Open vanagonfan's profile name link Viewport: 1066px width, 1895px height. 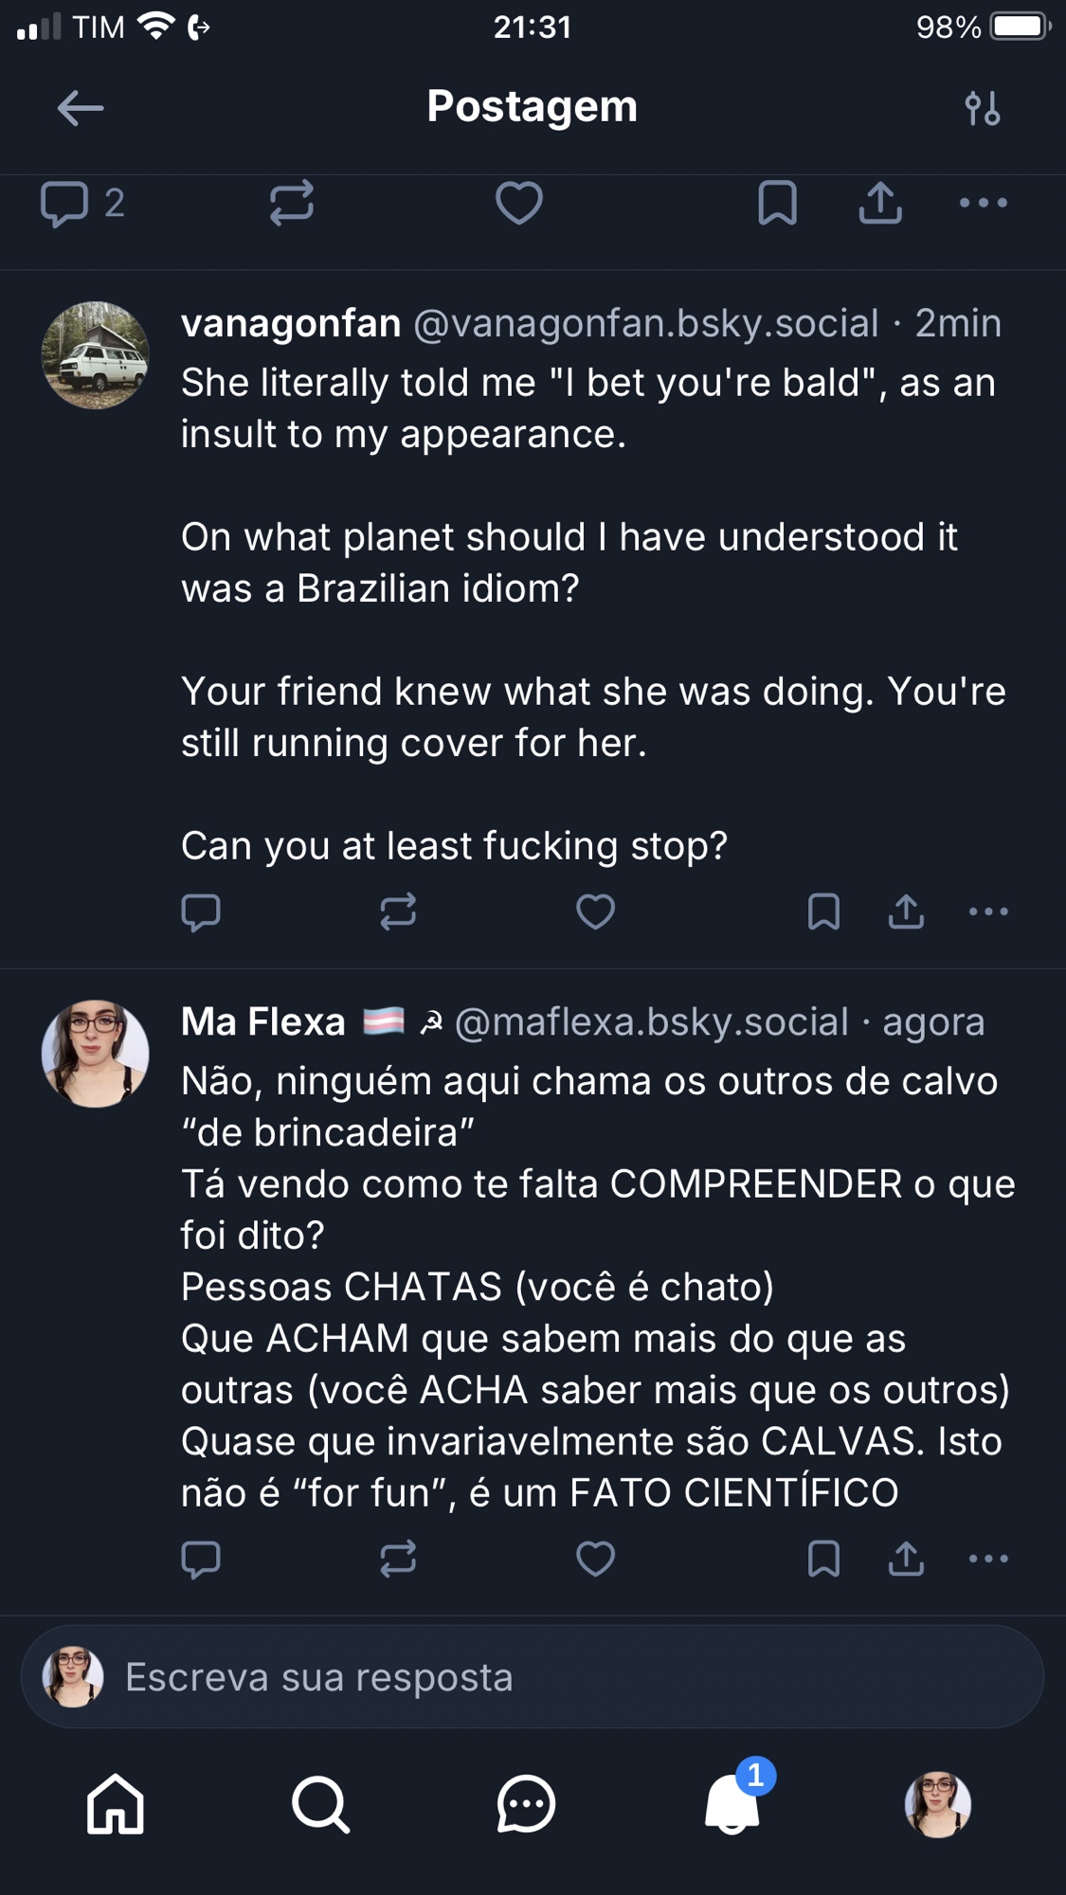[291, 324]
